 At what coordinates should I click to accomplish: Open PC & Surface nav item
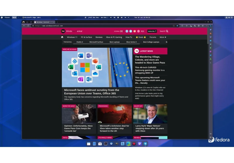coord(86,37)
